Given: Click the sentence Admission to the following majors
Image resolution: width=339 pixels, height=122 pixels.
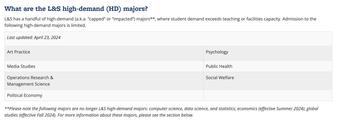Looking at the screenshot, I should (x=160, y=22).
